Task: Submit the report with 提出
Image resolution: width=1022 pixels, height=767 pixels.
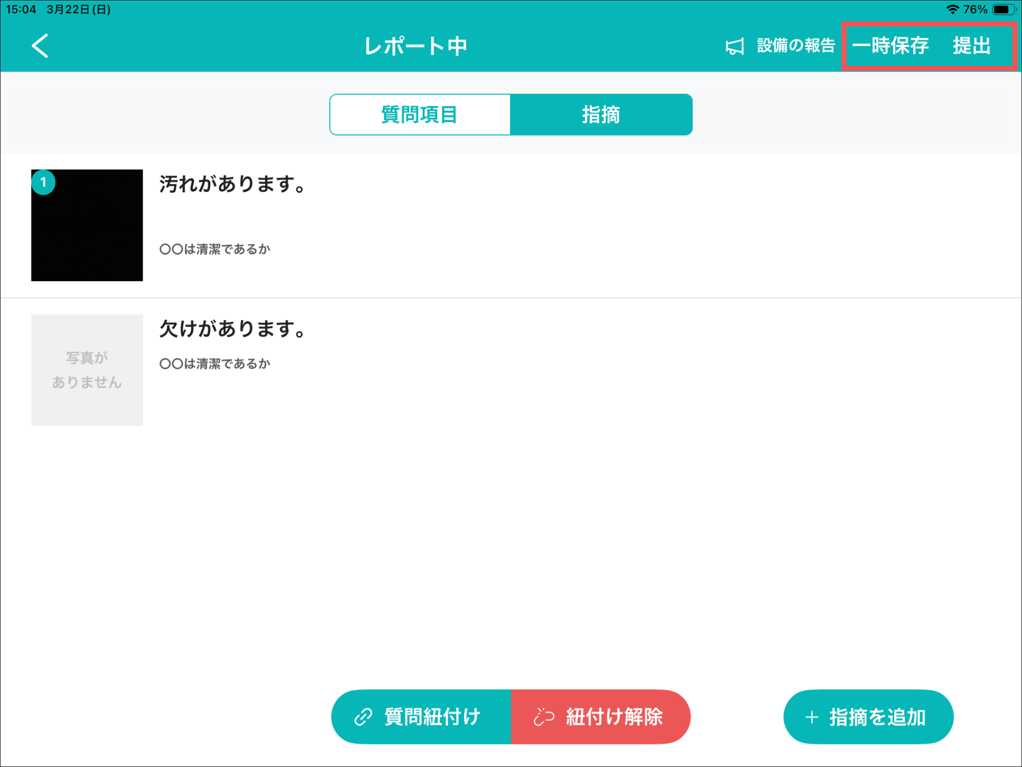Action: coord(971,46)
